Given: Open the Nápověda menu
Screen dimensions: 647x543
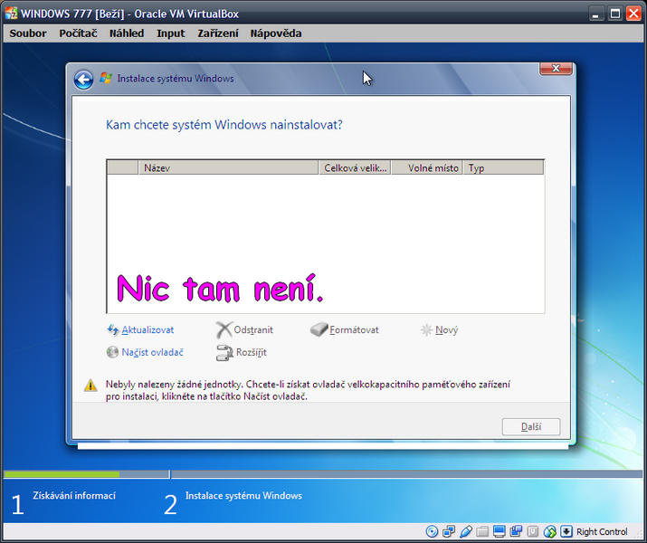Looking at the screenshot, I should click(x=276, y=33).
